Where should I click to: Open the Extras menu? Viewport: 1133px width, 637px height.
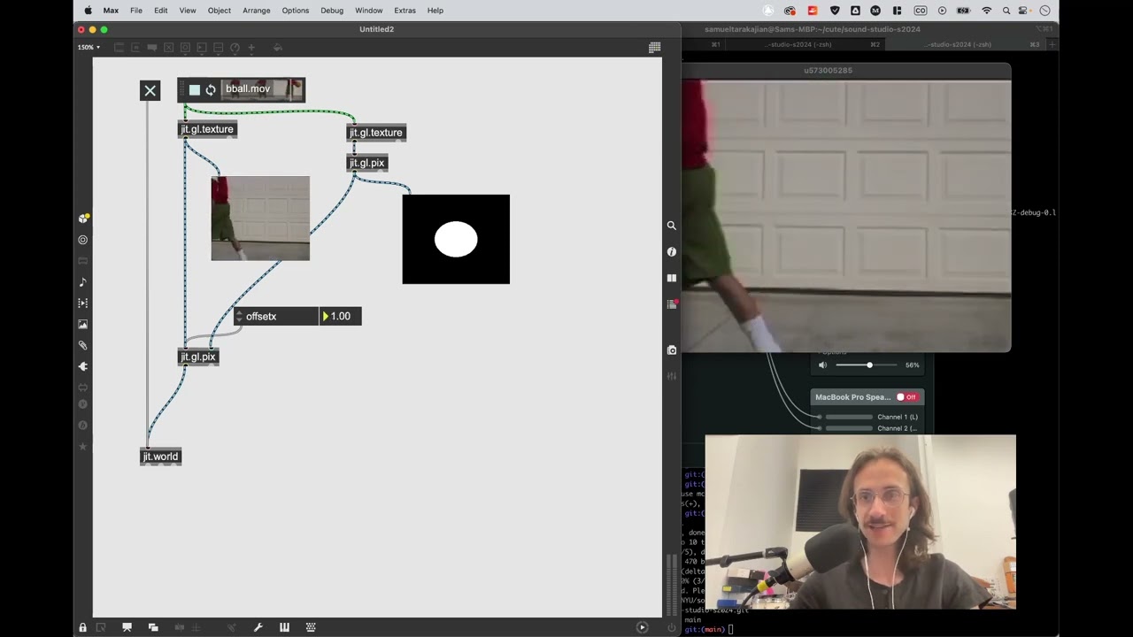tap(405, 11)
